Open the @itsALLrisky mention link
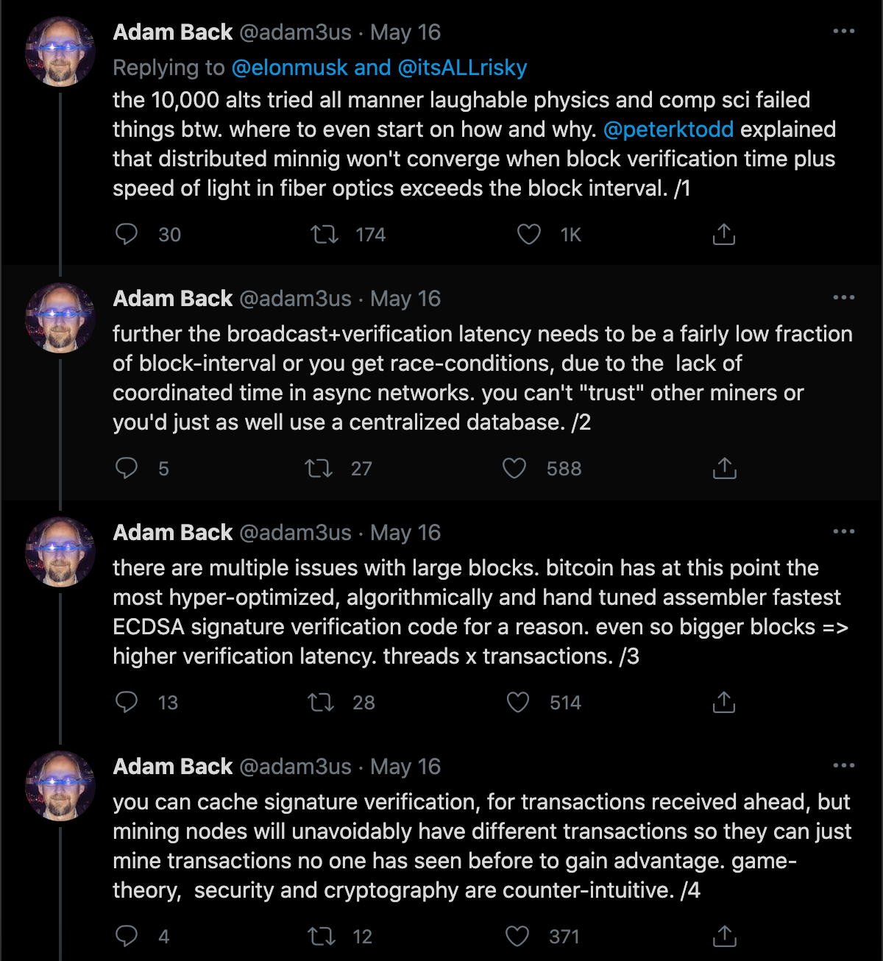The width and height of the screenshot is (883, 961). point(462,68)
